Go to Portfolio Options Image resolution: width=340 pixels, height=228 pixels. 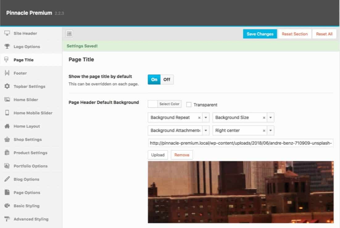point(31,166)
